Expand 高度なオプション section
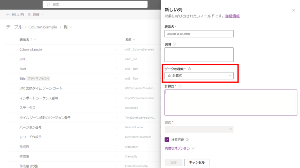Screen dimensions: 300x168 click(179, 148)
